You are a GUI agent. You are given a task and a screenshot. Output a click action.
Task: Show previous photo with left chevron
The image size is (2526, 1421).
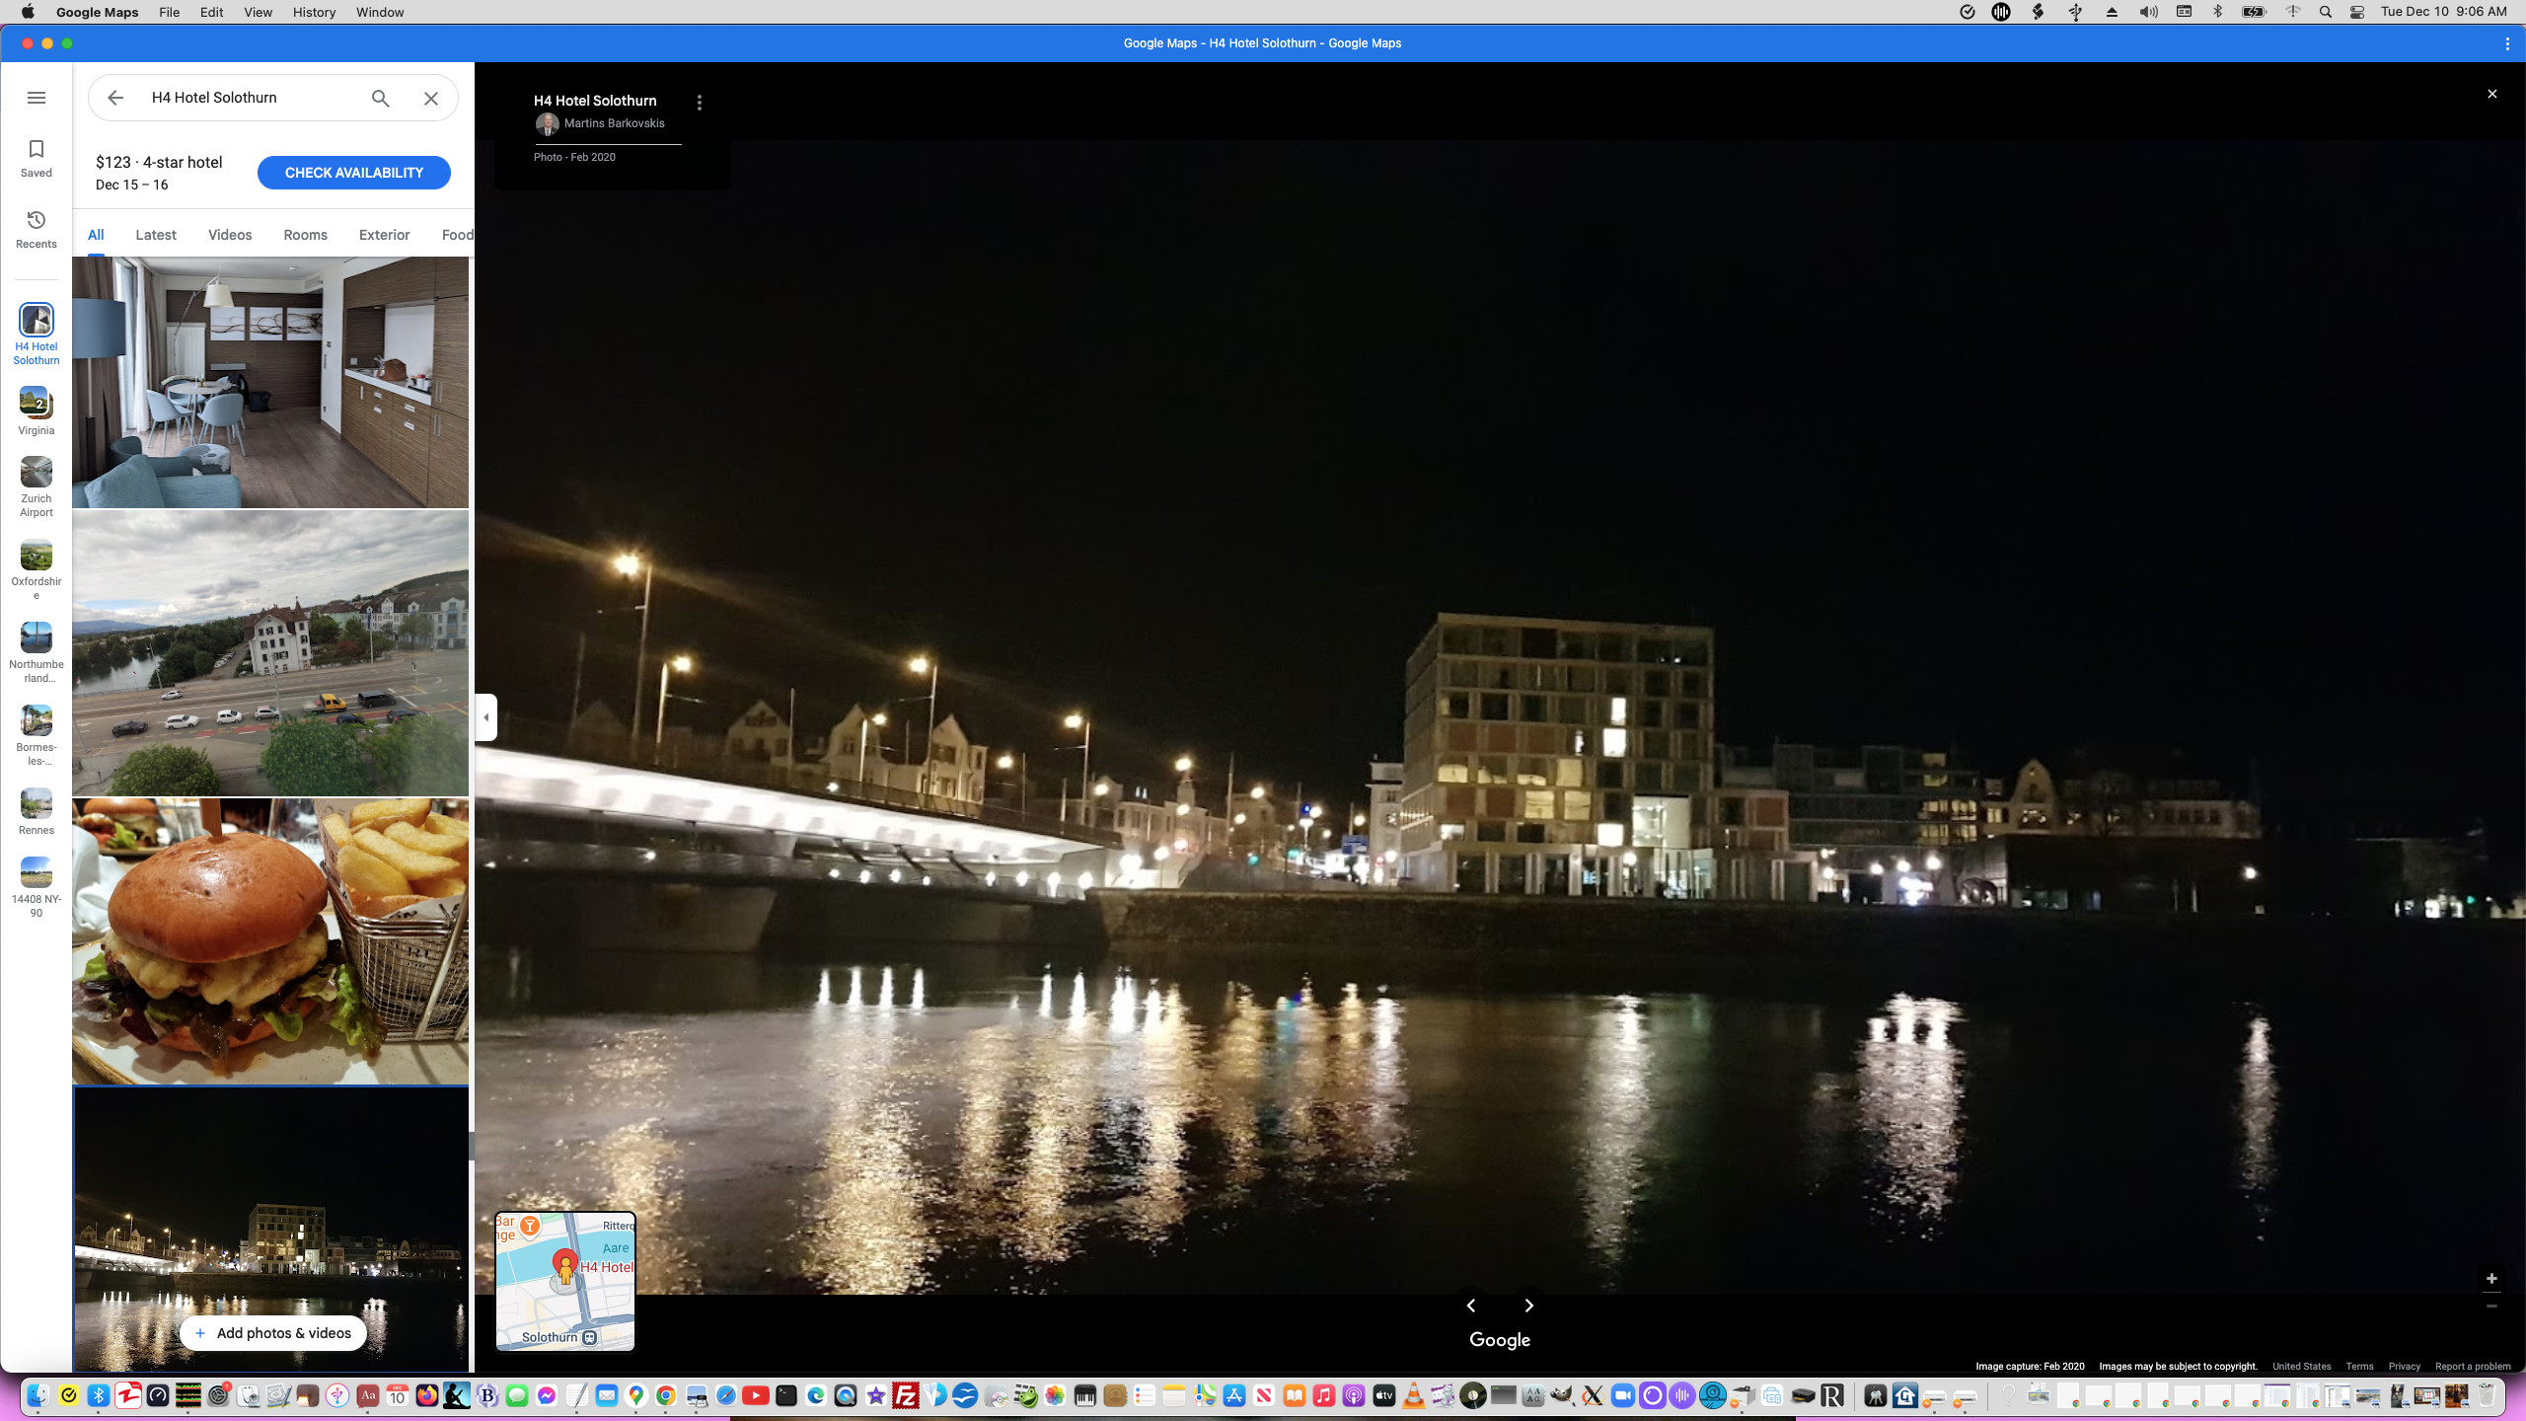point(1471,1306)
